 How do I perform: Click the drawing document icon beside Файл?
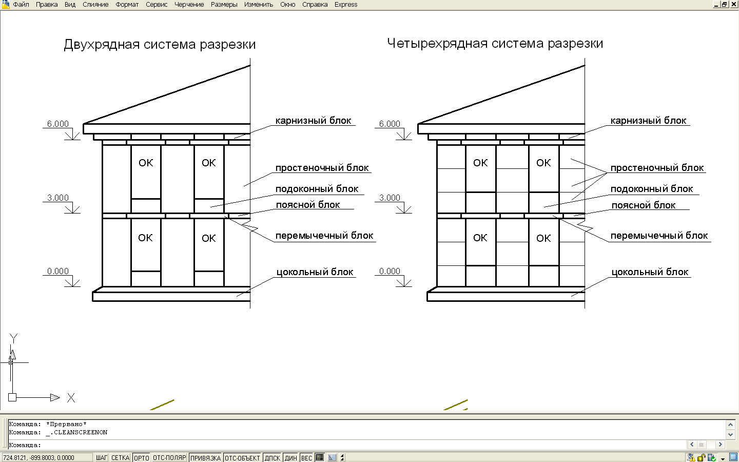(5, 5)
